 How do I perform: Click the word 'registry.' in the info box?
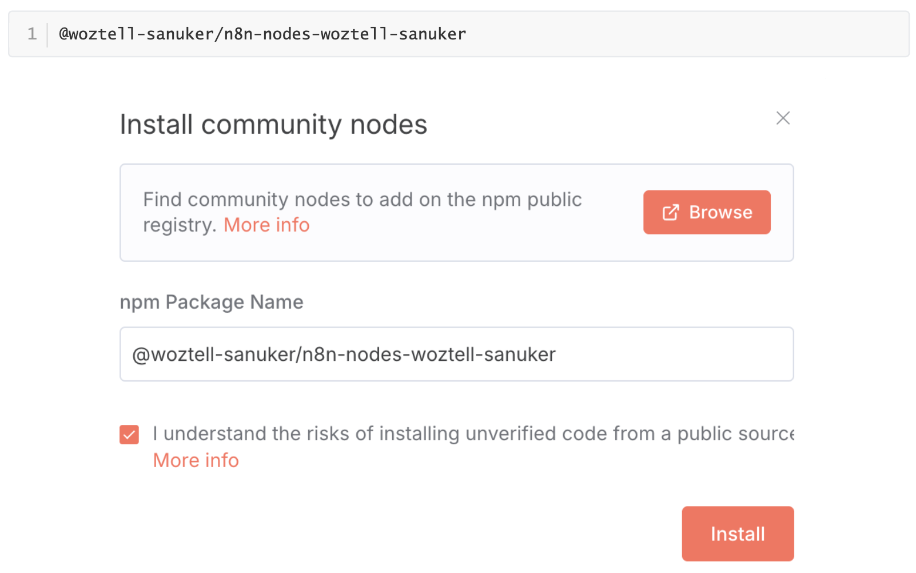(x=180, y=225)
